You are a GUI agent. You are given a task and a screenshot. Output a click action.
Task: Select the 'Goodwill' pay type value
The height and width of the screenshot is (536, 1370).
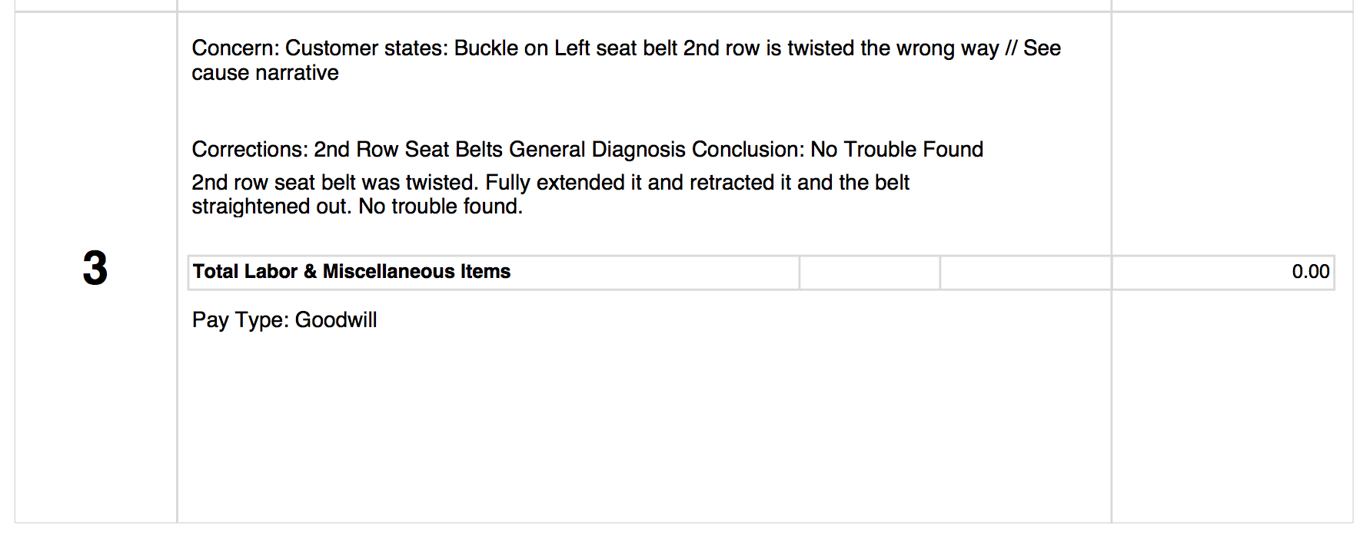[x=336, y=320]
